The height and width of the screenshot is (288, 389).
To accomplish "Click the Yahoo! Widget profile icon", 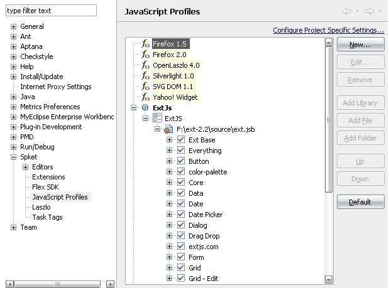I will coord(146,97).
